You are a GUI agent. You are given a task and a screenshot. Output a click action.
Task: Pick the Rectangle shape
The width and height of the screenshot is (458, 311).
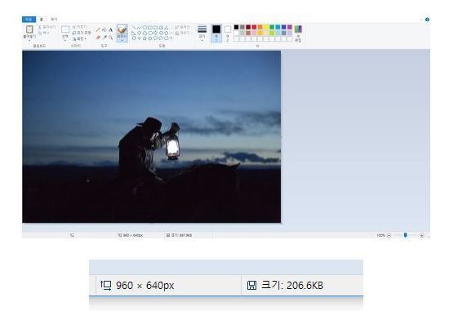pos(150,28)
